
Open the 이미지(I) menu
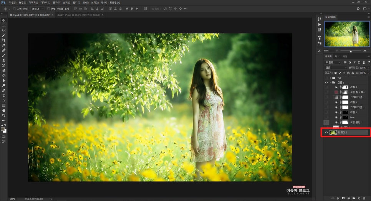33,3
